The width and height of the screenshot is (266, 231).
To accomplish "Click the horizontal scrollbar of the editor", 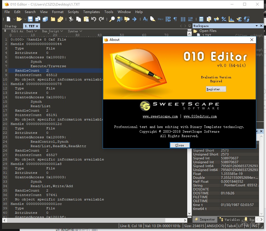I will click(86, 220).
